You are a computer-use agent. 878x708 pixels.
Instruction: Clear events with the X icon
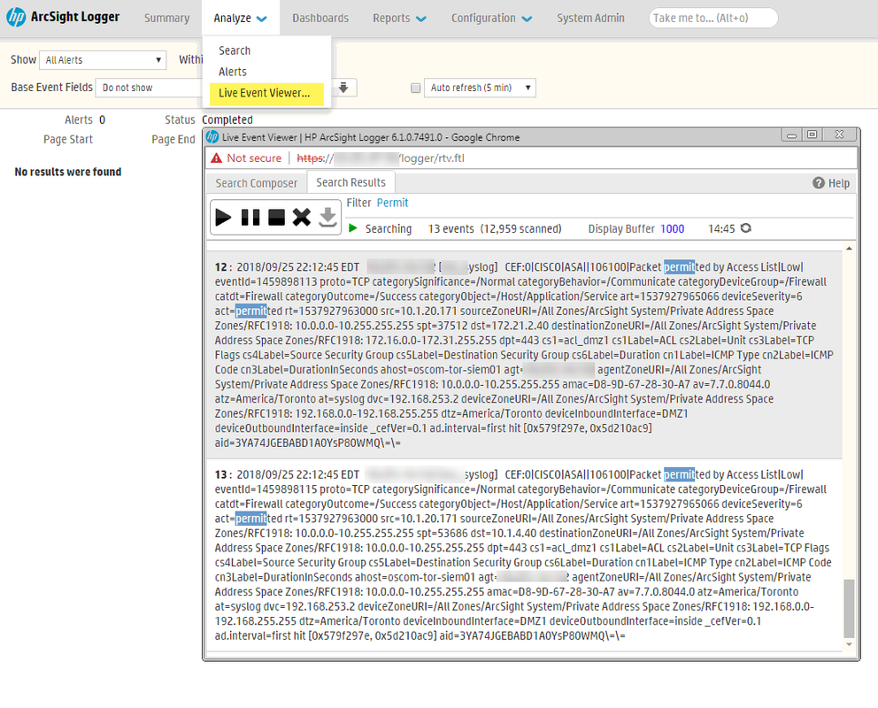[x=302, y=217]
